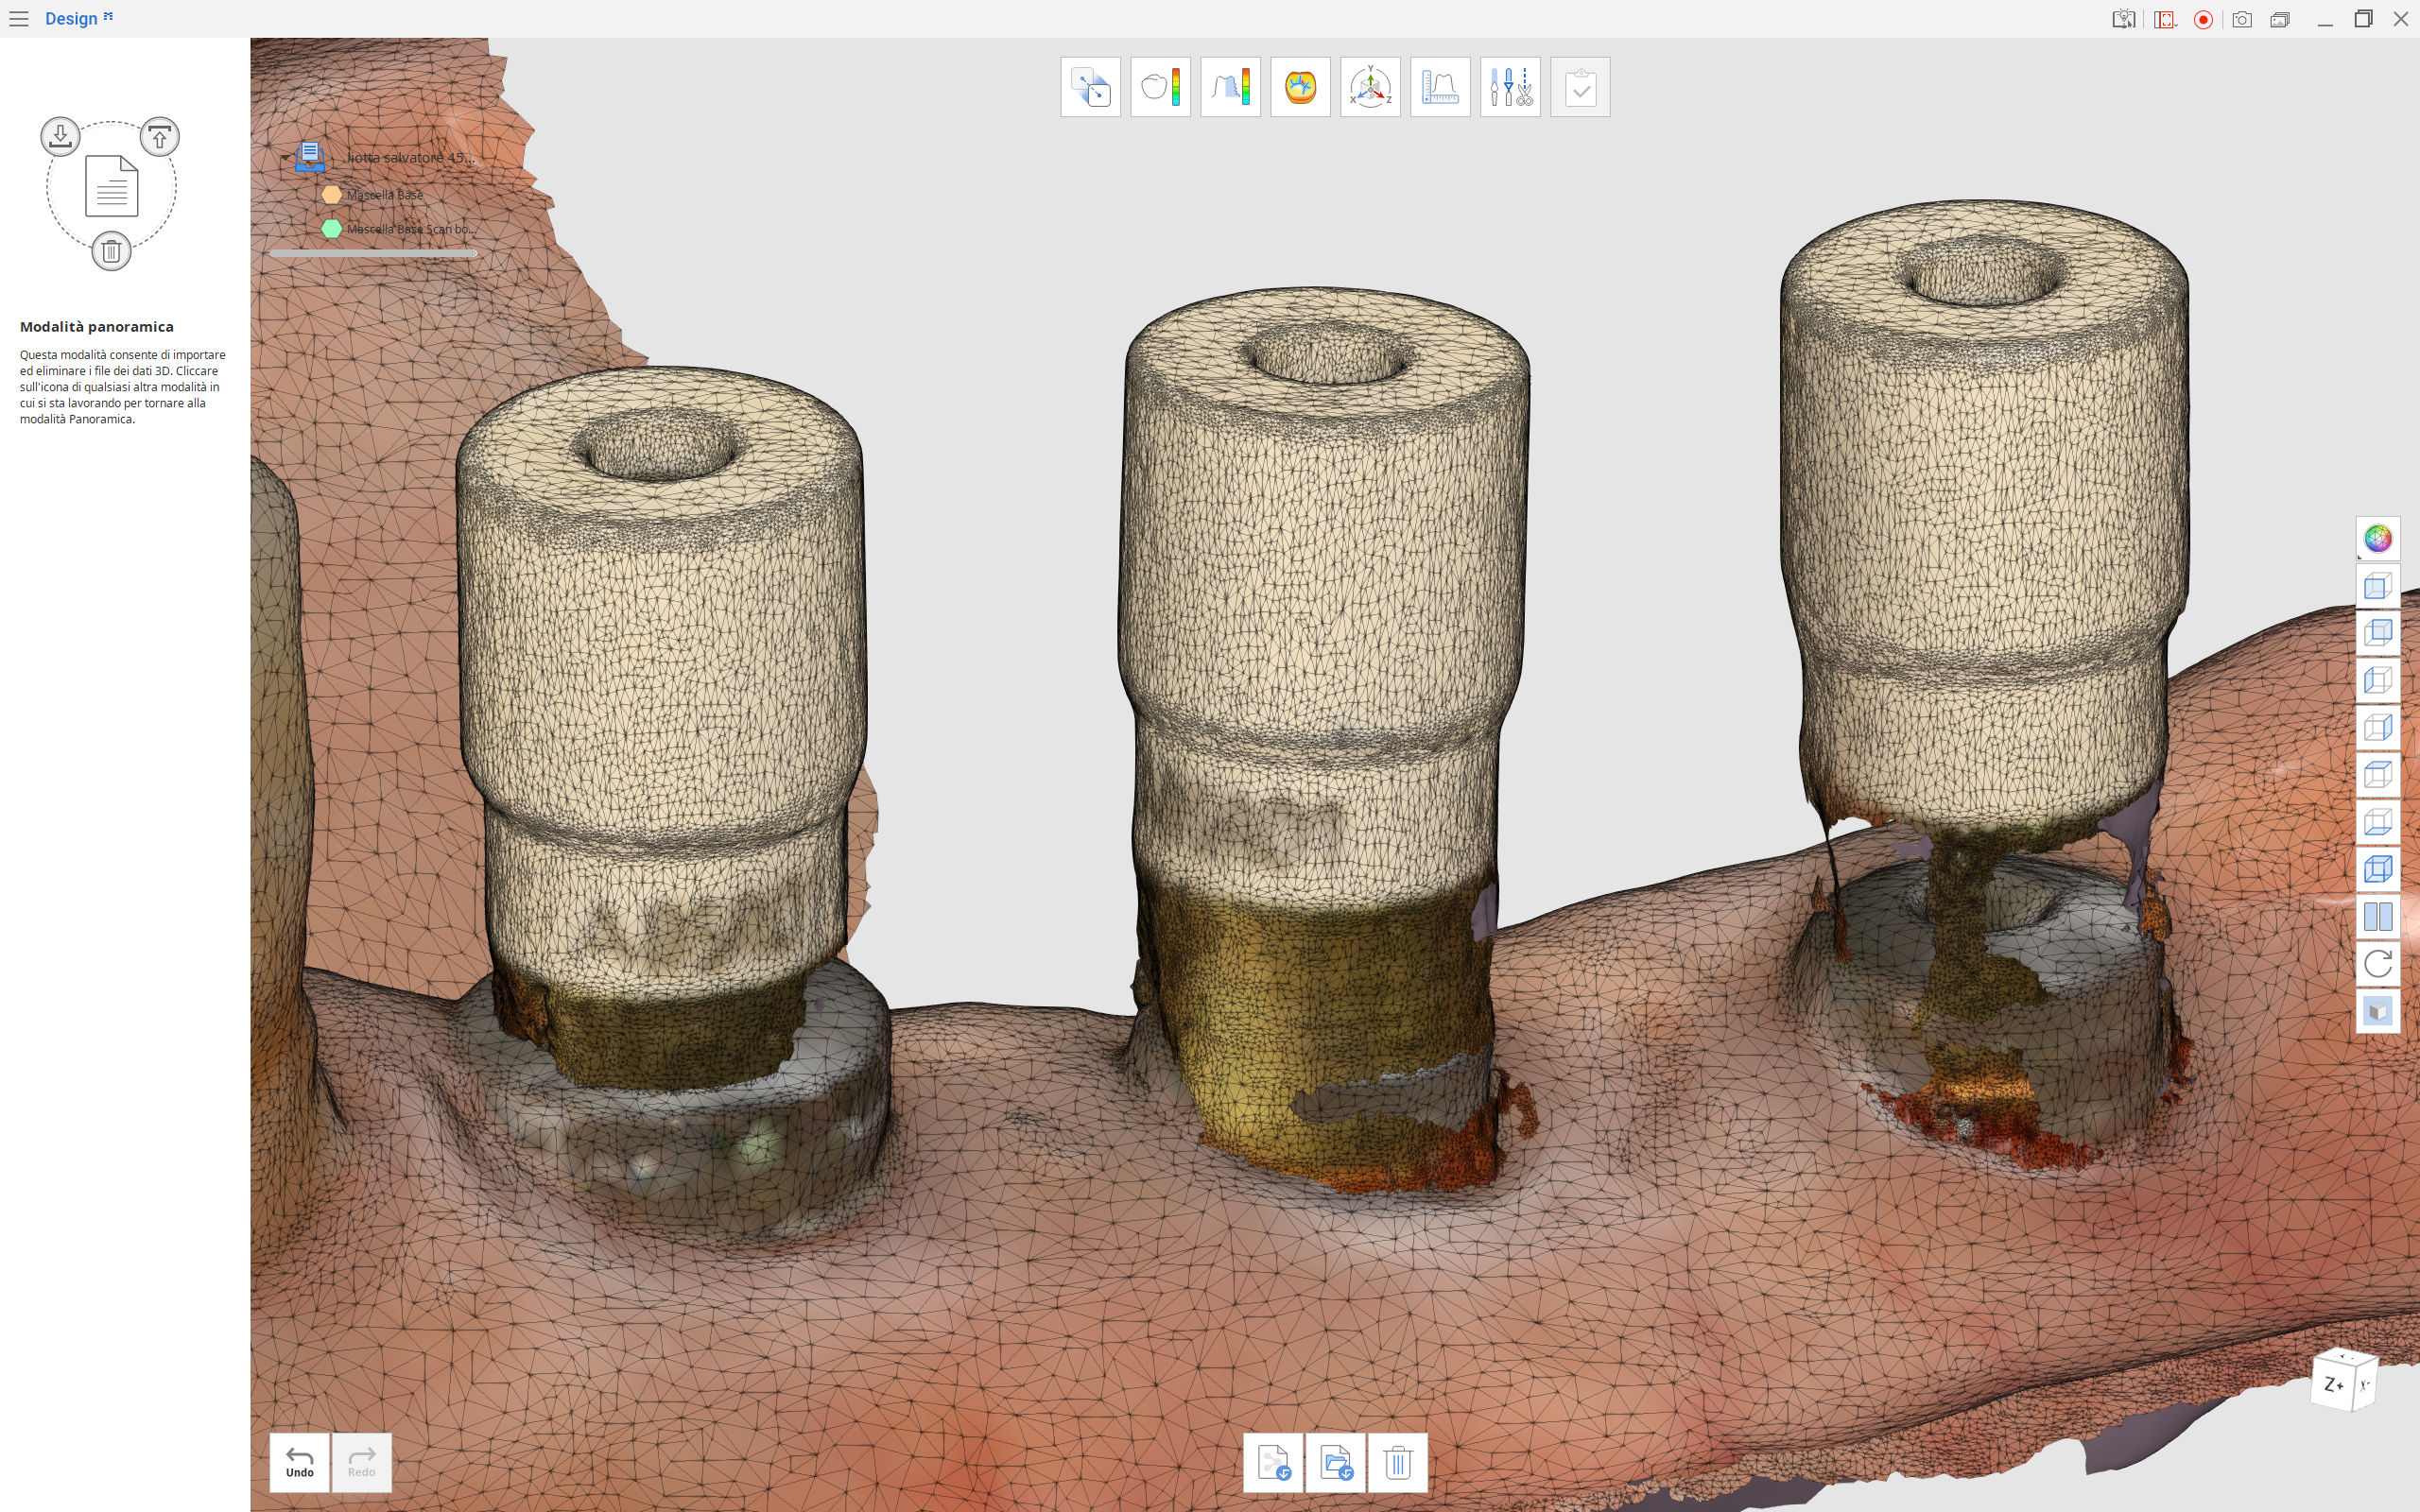Image resolution: width=2420 pixels, height=1512 pixels.
Task: Open the hamburger main menu
Action: 19,19
